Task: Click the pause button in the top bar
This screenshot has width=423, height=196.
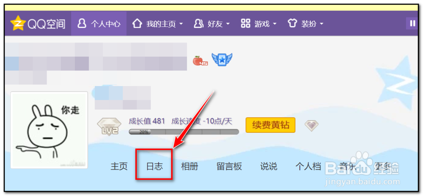Action: coord(412,23)
